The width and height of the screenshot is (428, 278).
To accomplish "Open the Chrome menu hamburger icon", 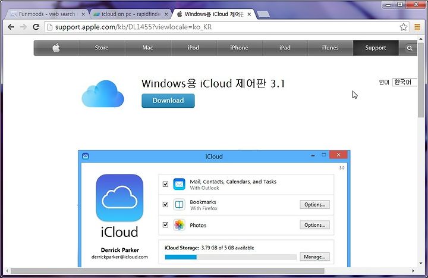I will pyautogui.click(x=417, y=27).
